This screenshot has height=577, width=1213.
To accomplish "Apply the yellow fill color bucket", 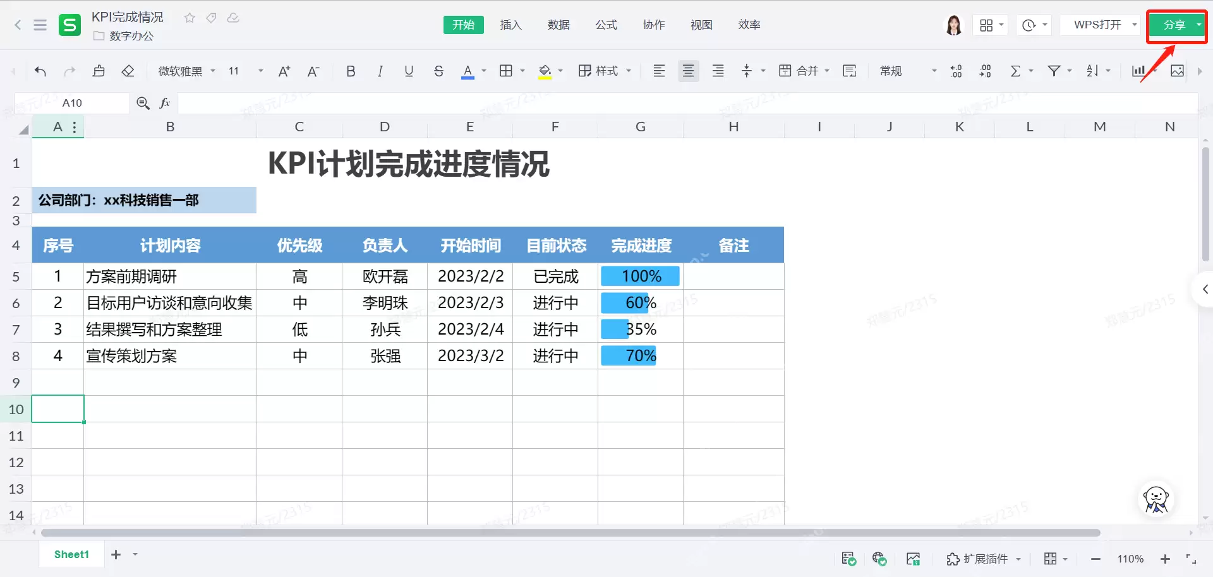I will click(545, 71).
